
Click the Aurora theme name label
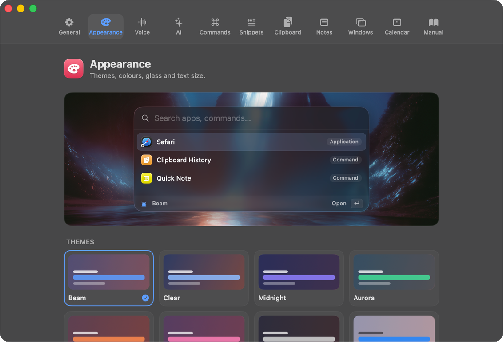(x=364, y=298)
